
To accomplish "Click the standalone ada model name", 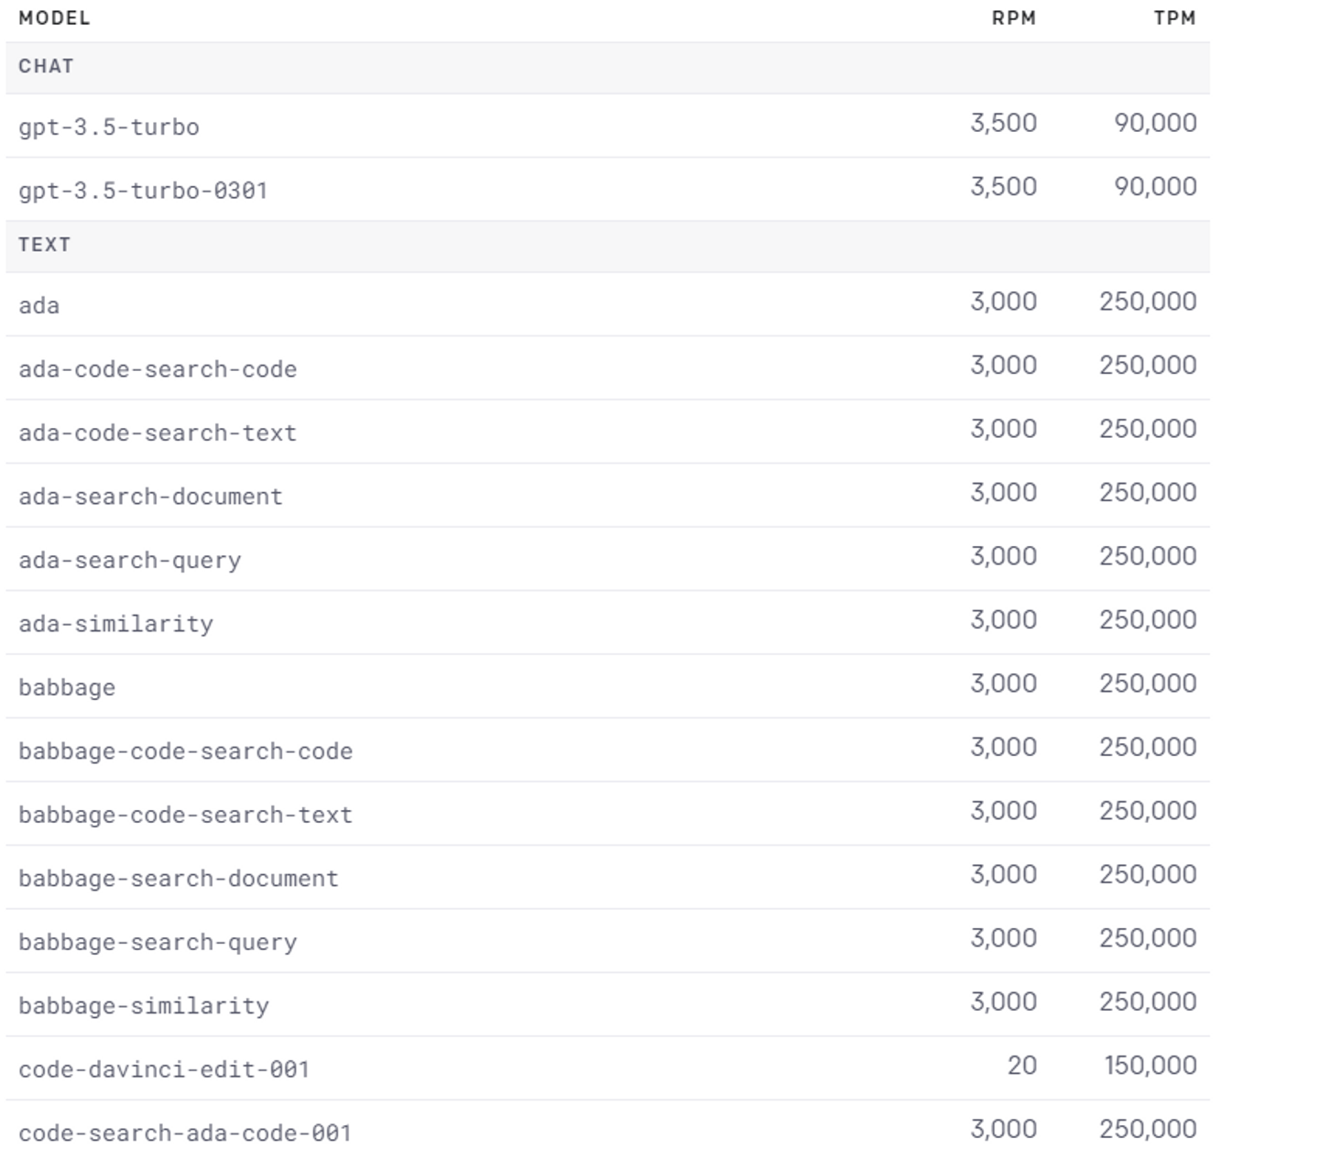I will click(x=39, y=305).
